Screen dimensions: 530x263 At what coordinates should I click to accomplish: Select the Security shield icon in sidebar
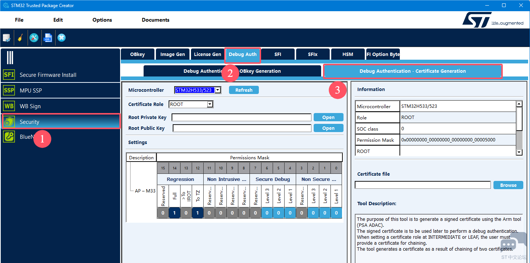[x=9, y=122]
